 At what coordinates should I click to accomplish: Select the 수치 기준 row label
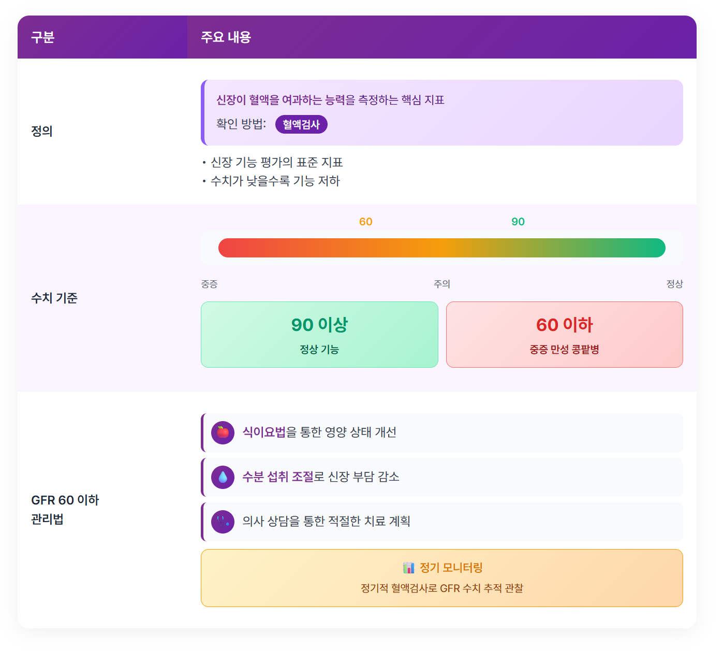coord(54,298)
